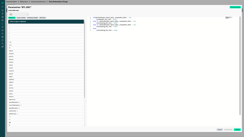Copy the acos(x) operator

[46, 54]
